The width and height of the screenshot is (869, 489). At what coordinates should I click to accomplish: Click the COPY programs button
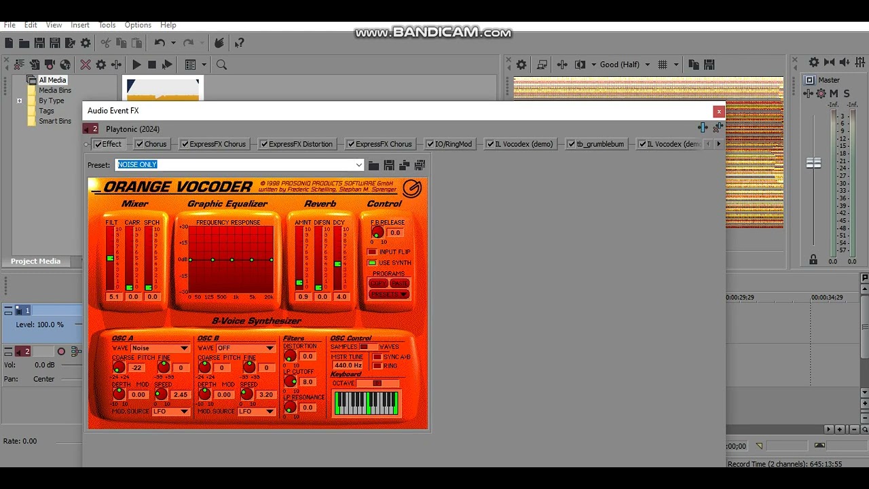[379, 284]
